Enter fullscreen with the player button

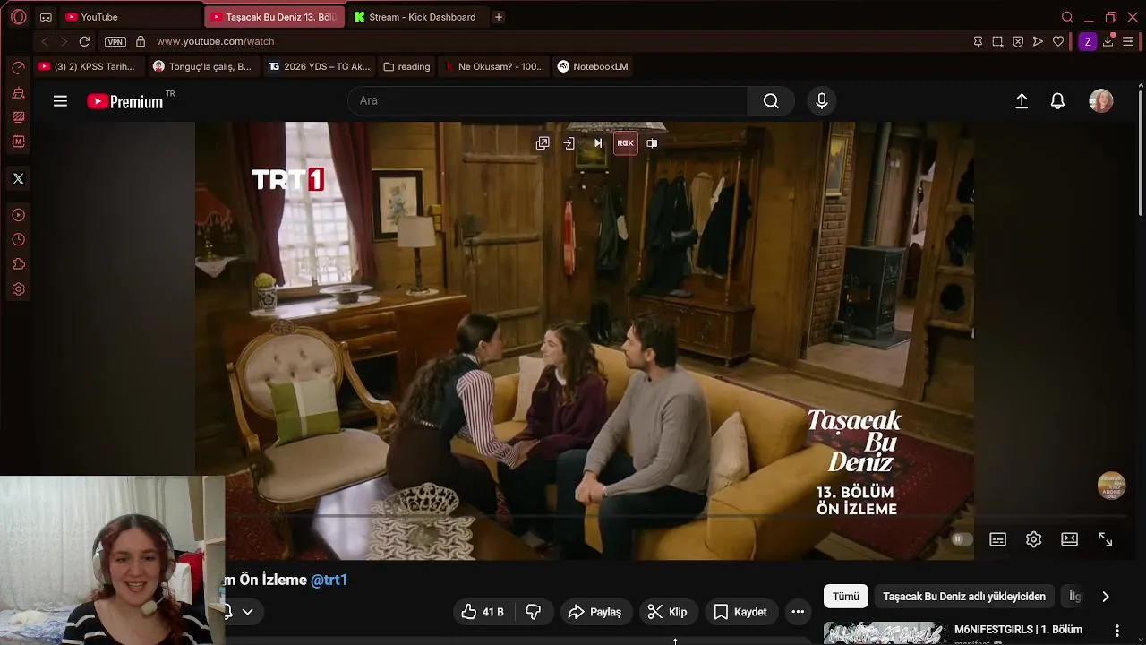(1105, 539)
